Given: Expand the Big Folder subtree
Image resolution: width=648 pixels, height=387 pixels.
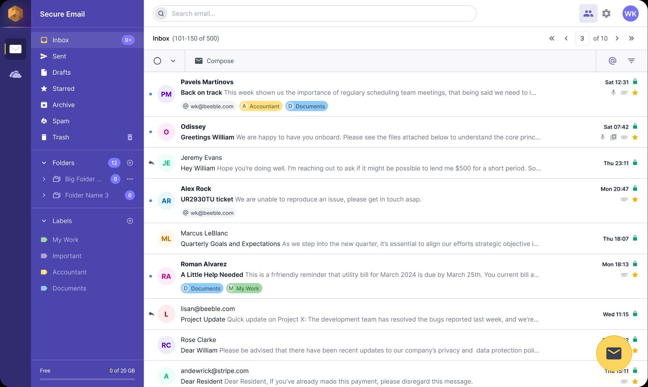Looking at the screenshot, I should (44, 179).
